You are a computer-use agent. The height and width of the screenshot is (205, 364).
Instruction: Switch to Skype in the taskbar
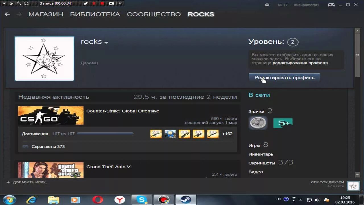pos(142,200)
